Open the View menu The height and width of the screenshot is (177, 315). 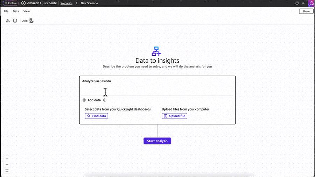pos(27,11)
